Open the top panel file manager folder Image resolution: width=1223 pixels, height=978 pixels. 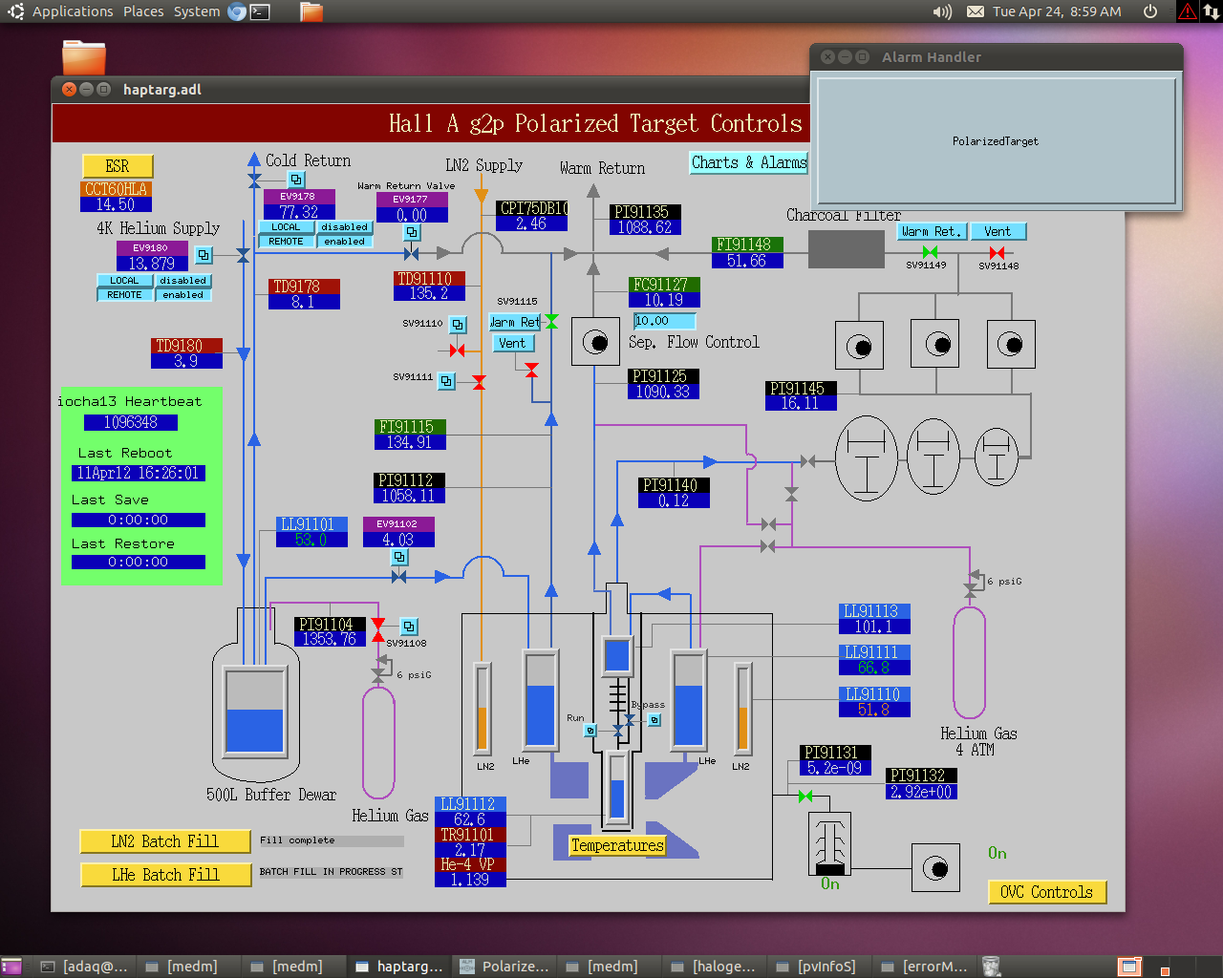click(311, 11)
